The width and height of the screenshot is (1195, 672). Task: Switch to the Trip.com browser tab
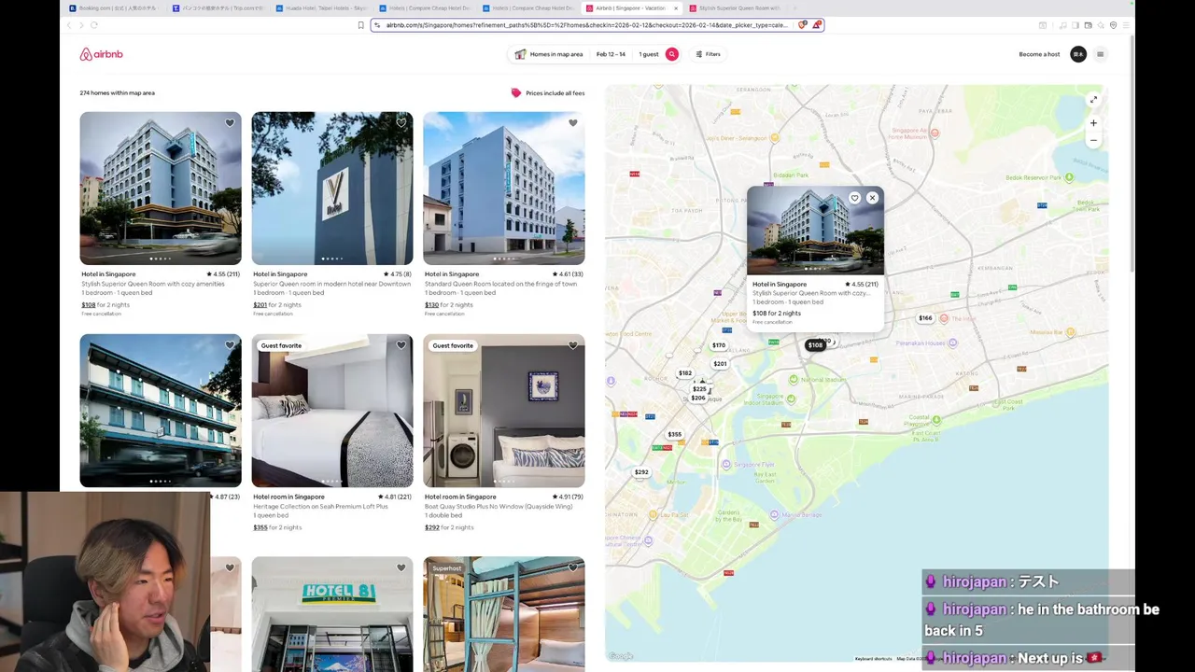[x=218, y=8]
